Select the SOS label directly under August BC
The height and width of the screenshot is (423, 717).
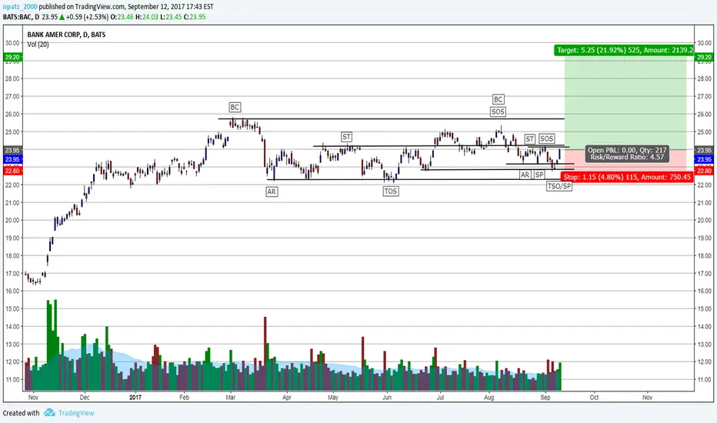(x=498, y=112)
